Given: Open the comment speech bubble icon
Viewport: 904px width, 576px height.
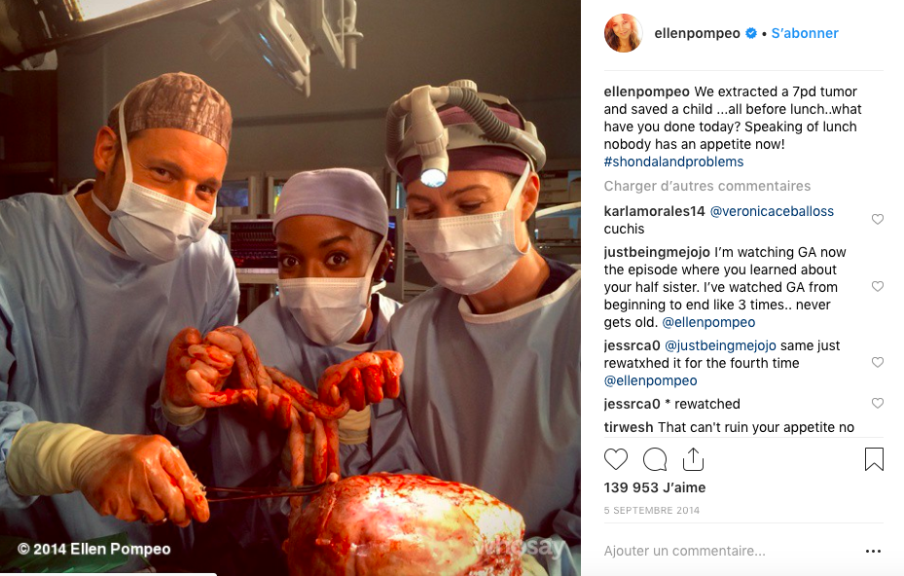Looking at the screenshot, I should click(x=654, y=459).
